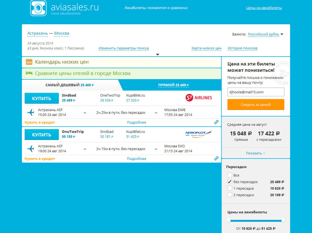Select OneTwoTrip price 26 534

[107, 101]
